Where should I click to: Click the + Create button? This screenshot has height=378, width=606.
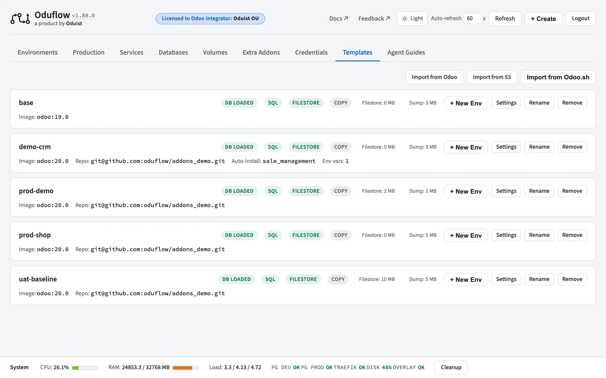pos(543,19)
